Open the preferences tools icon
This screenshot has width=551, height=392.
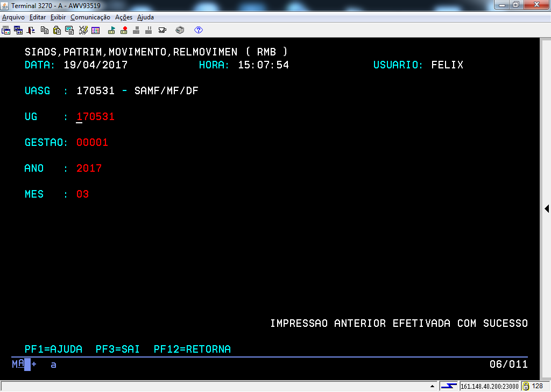click(x=83, y=30)
